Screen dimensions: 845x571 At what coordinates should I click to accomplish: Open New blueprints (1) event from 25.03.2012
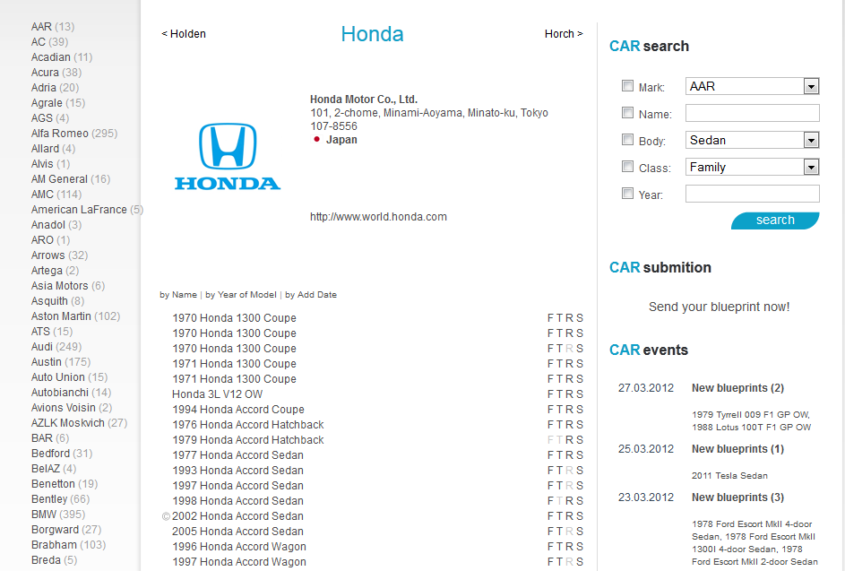click(737, 449)
